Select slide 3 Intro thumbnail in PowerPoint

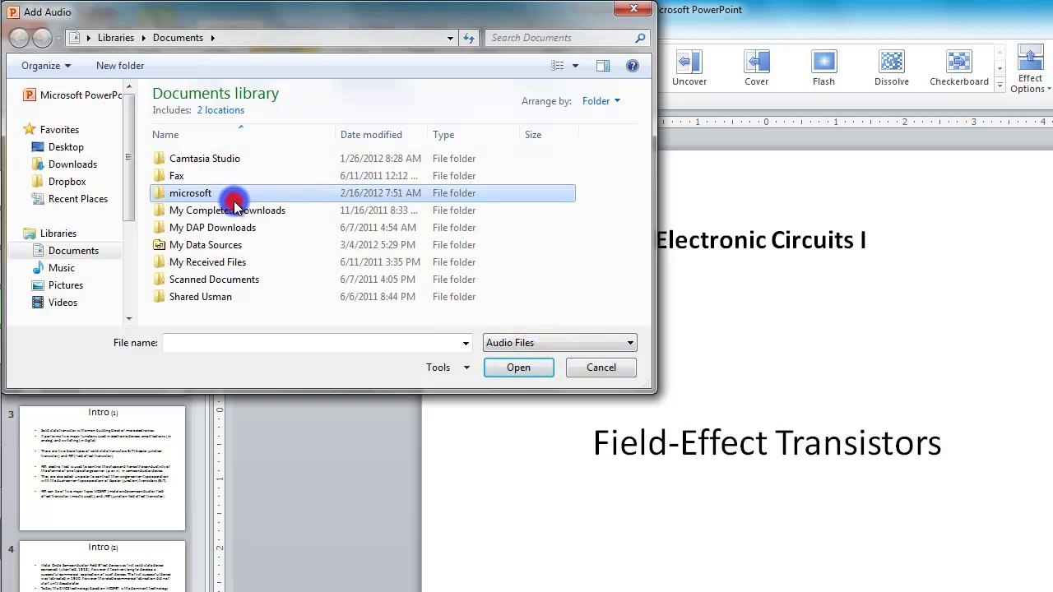(x=102, y=467)
